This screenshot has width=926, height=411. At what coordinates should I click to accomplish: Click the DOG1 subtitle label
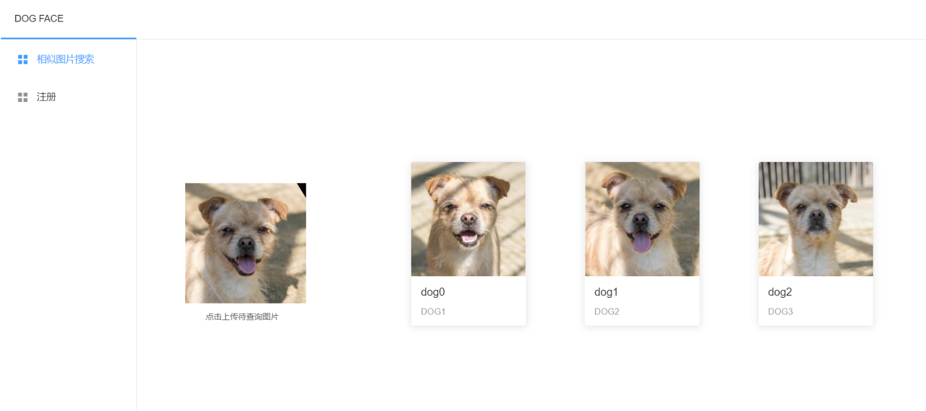coord(433,311)
